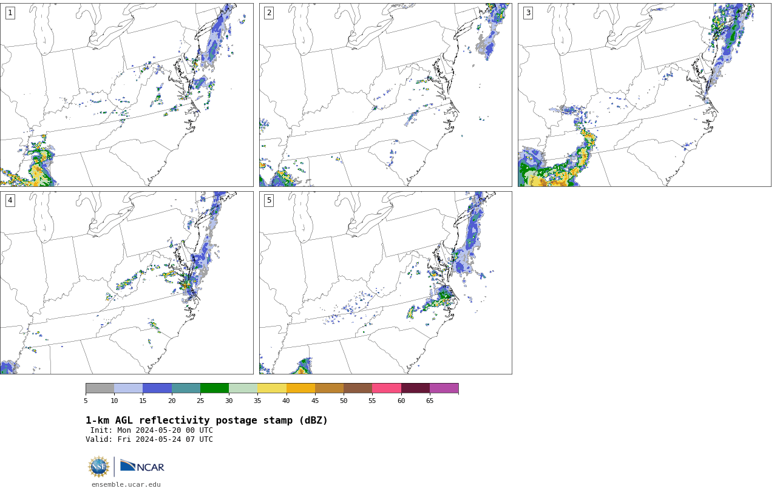Screen dimensions: 777x491
Task: Click the panel number label '4'
Action: [x=10, y=200]
